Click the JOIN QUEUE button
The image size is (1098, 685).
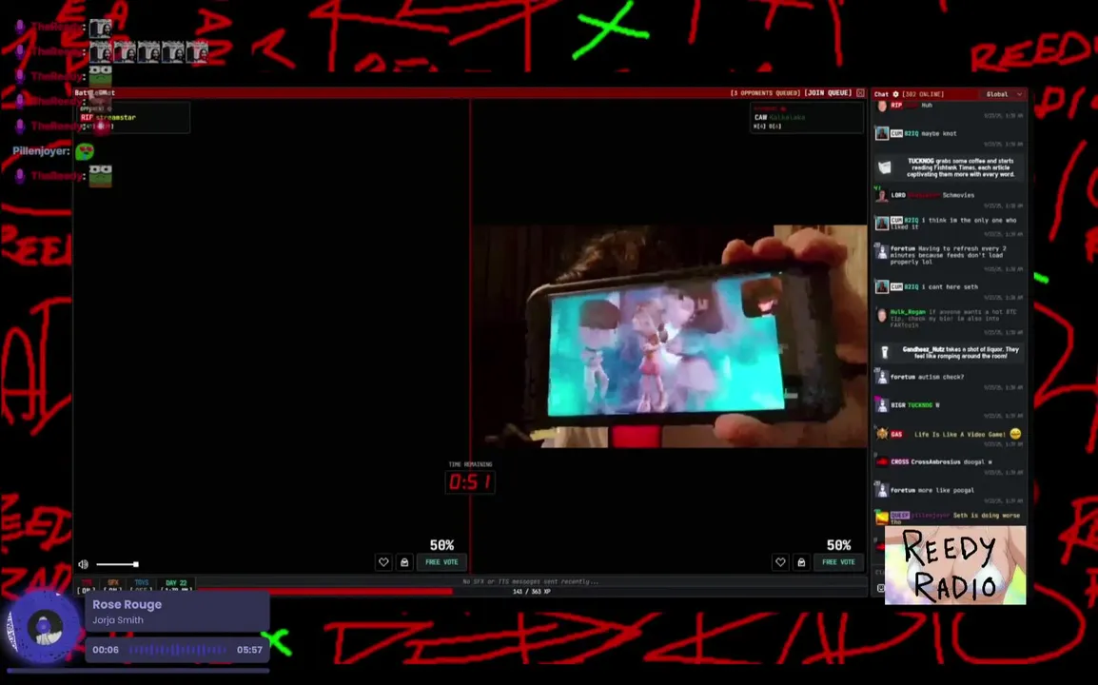(x=828, y=93)
